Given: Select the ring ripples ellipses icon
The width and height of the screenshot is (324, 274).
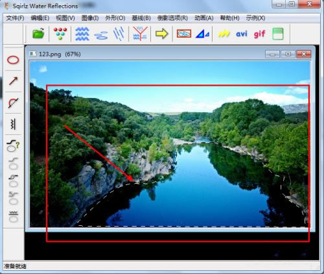Looking at the screenshot, I should coord(101,35).
